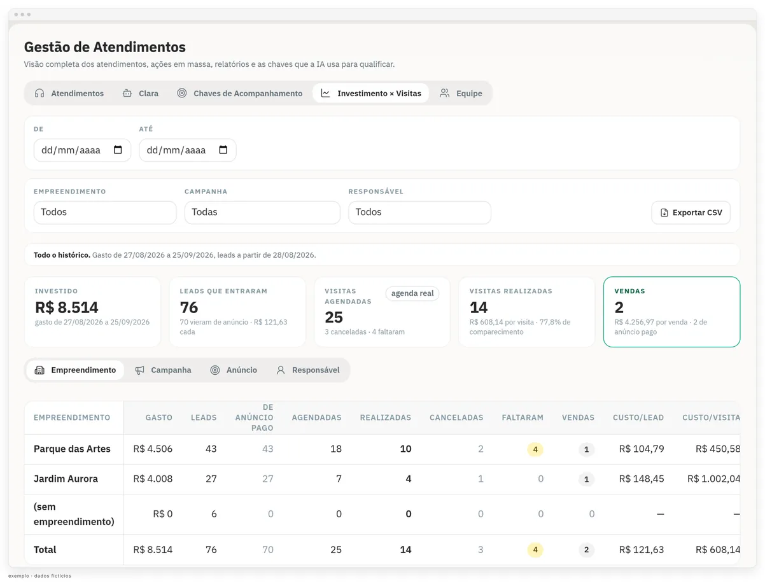Click the chart icon of Investimento × Visitas

(x=326, y=94)
